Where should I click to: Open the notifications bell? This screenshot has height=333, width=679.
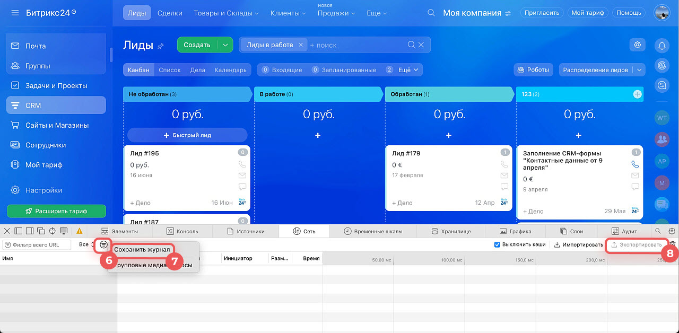[x=661, y=46]
